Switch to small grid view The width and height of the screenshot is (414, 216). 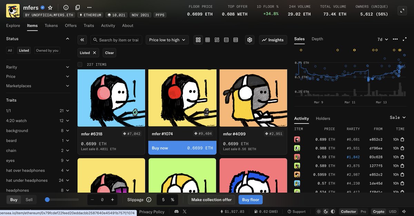pyautogui.click(x=207, y=40)
